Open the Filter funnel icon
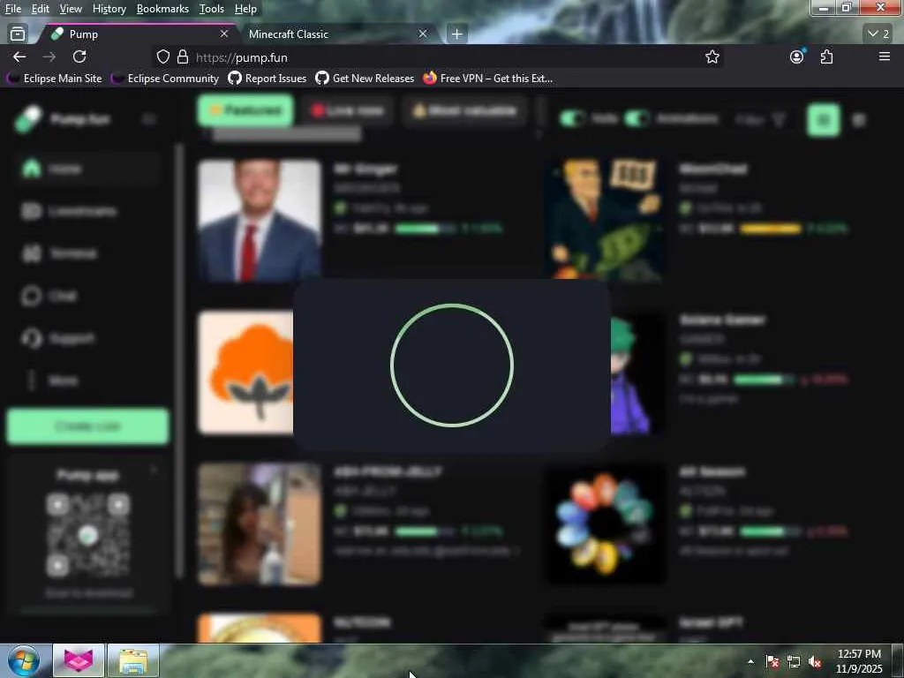Viewport: 904px width, 678px height. [x=779, y=119]
